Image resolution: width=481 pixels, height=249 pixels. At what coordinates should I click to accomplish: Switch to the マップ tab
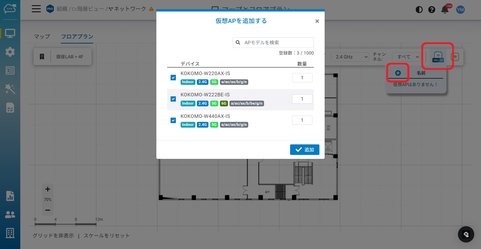point(42,37)
